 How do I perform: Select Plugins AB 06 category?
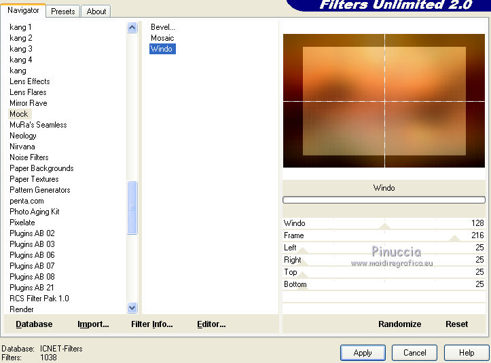pyautogui.click(x=32, y=255)
